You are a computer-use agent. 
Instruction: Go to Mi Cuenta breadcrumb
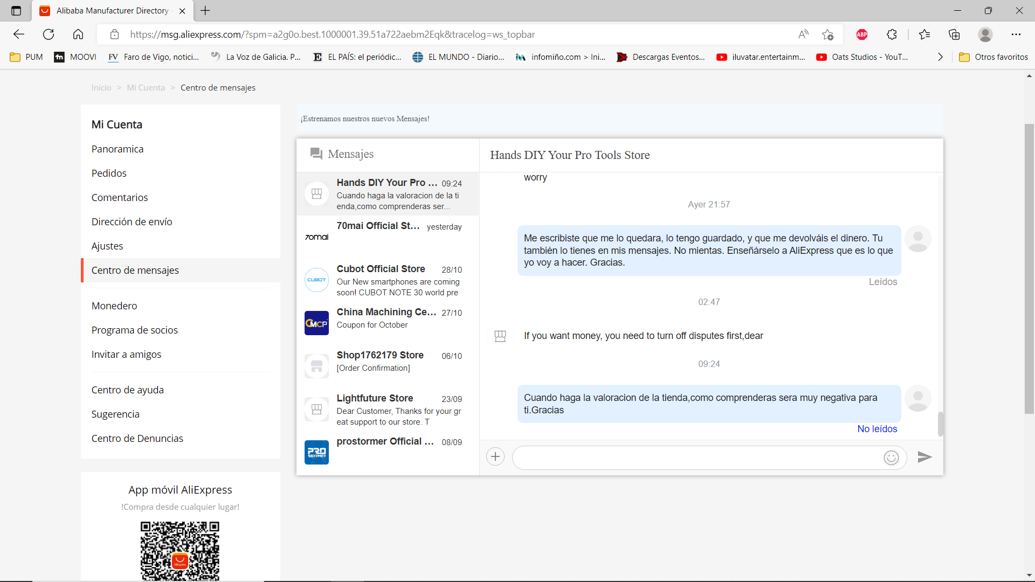click(x=146, y=88)
